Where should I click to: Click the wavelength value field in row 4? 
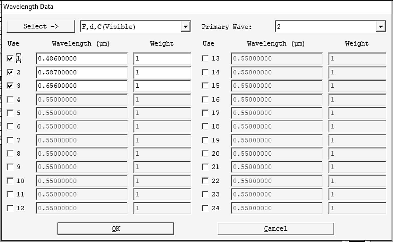click(82, 99)
